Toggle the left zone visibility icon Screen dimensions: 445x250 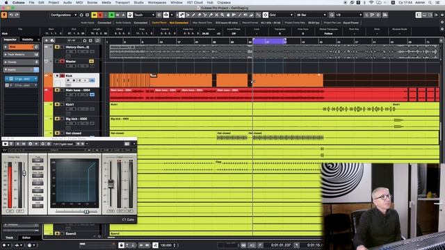click(x=419, y=15)
